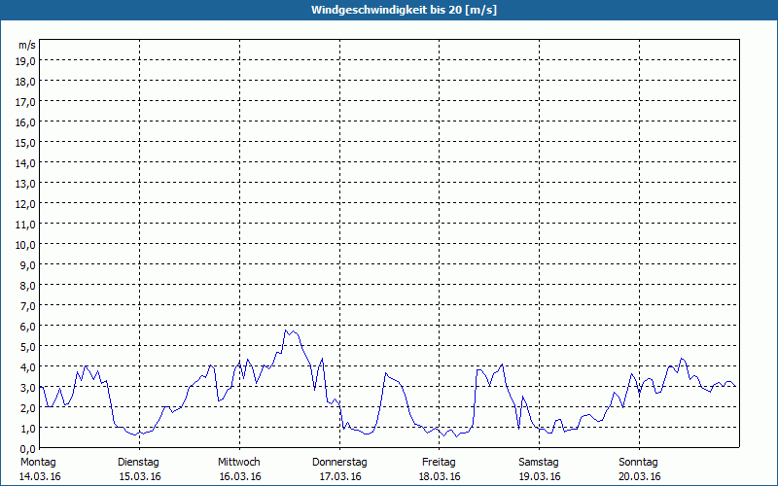Select the 14,0 axis value
778x486 pixels.
pos(26,162)
